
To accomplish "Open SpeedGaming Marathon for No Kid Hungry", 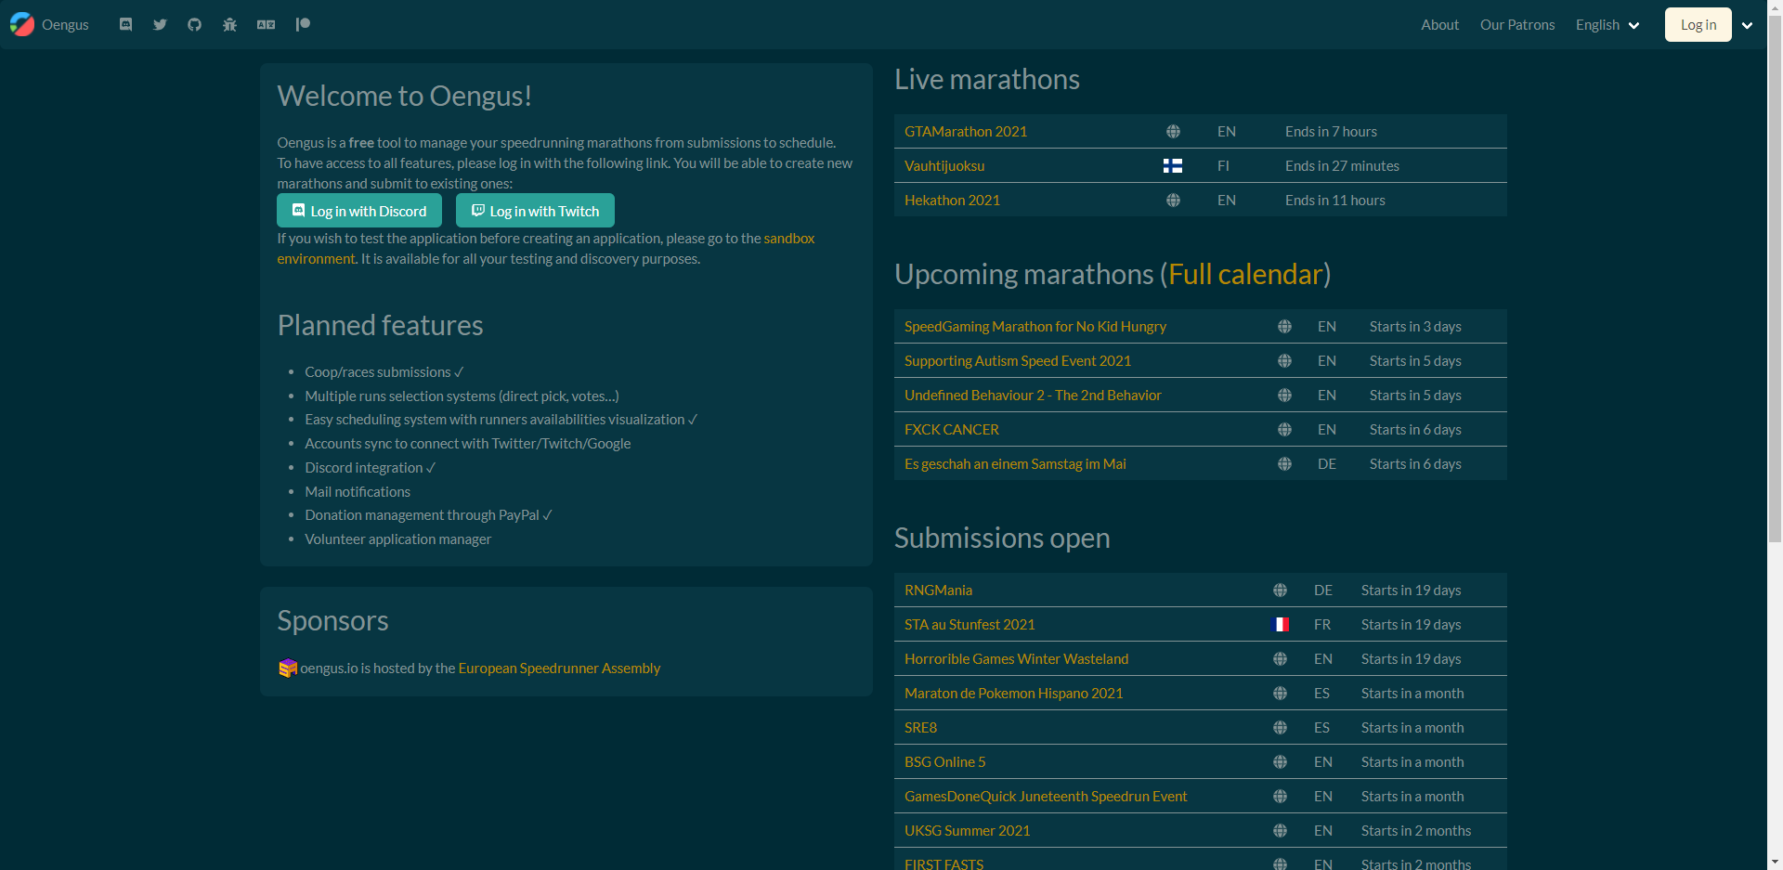I will click(x=1035, y=327).
